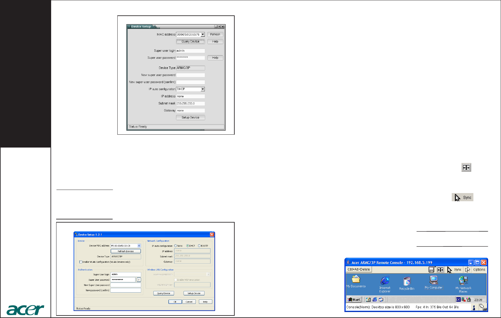Select the My Computer desktop icon

click(434, 282)
